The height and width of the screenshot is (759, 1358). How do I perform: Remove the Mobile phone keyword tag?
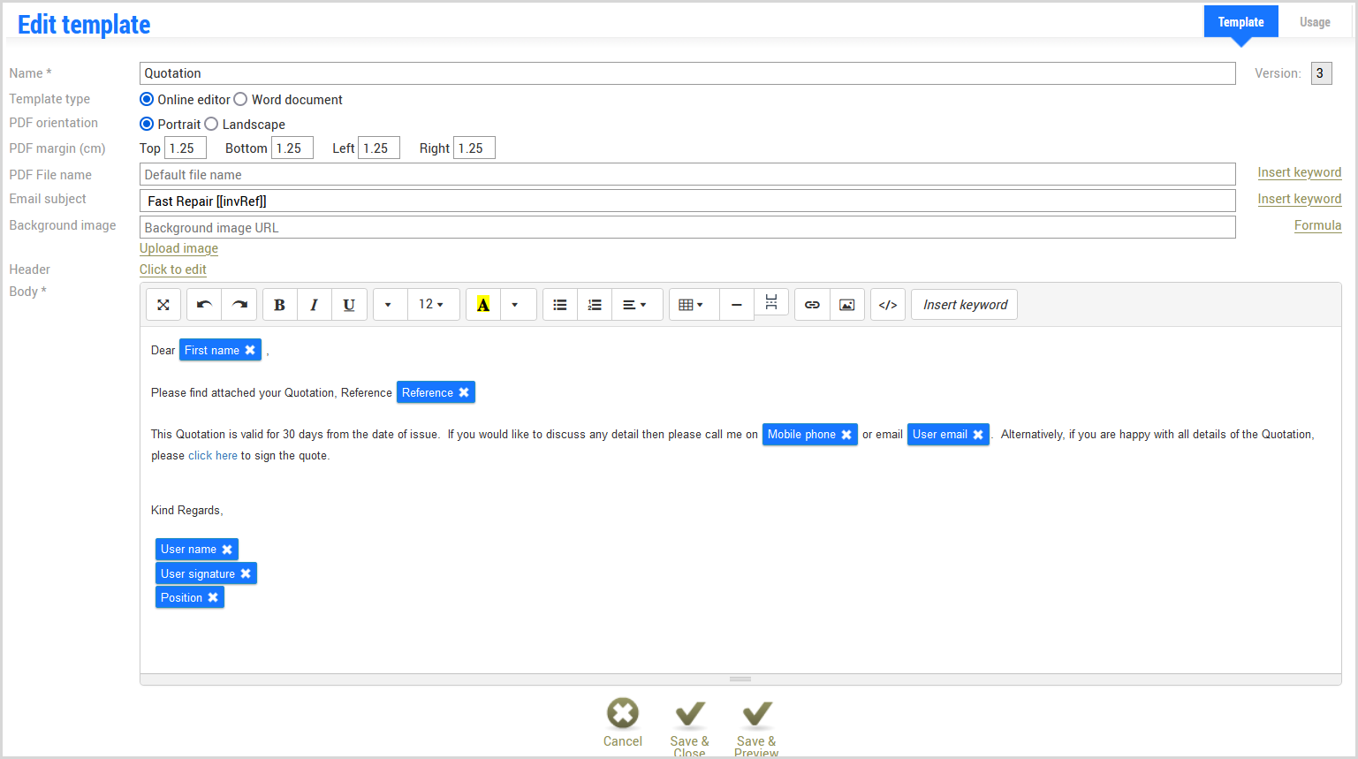coord(846,435)
